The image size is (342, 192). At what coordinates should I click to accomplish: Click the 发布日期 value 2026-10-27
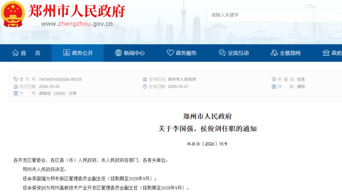(x=178, y=87)
